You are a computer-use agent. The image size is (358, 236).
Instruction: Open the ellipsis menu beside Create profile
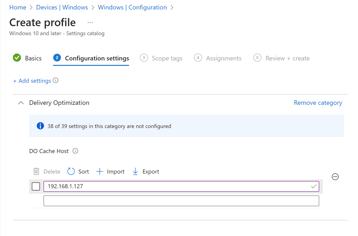click(90, 23)
